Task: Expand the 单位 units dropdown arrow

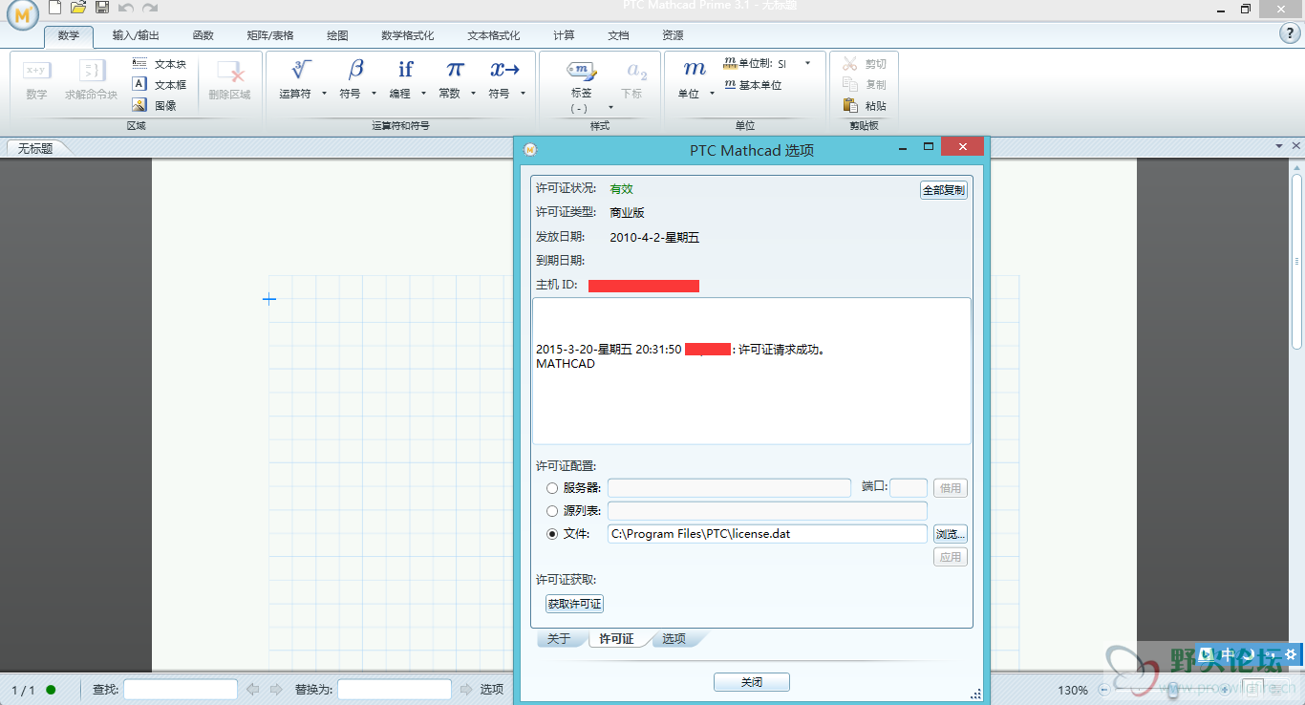Action: pyautogui.click(x=713, y=94)
